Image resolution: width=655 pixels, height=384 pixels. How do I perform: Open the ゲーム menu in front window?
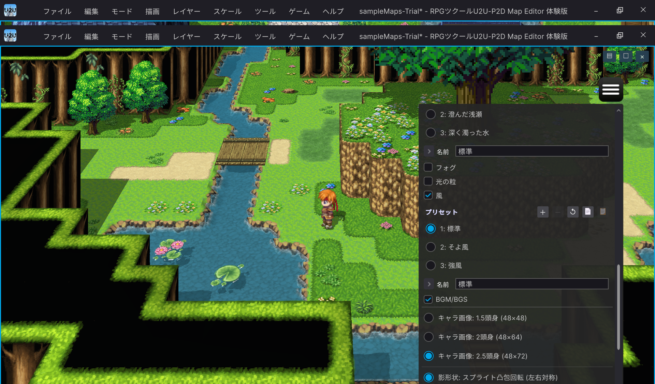tap(299, 36)
